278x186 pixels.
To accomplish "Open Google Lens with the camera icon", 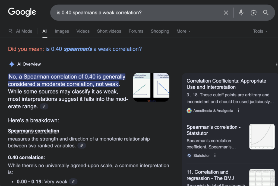I will 253,12.
